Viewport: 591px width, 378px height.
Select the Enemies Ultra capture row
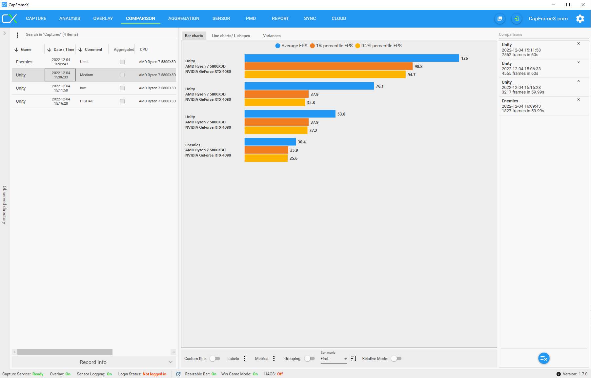[x=94, y=62]
